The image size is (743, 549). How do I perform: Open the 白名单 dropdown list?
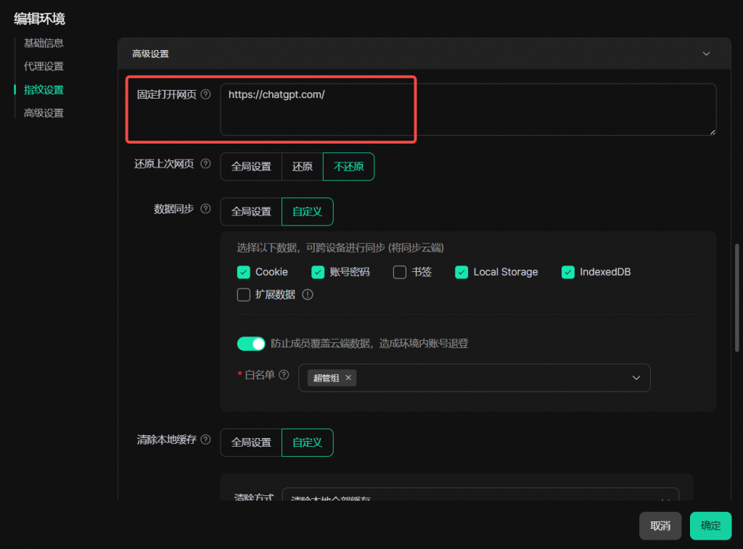point(636,378)
